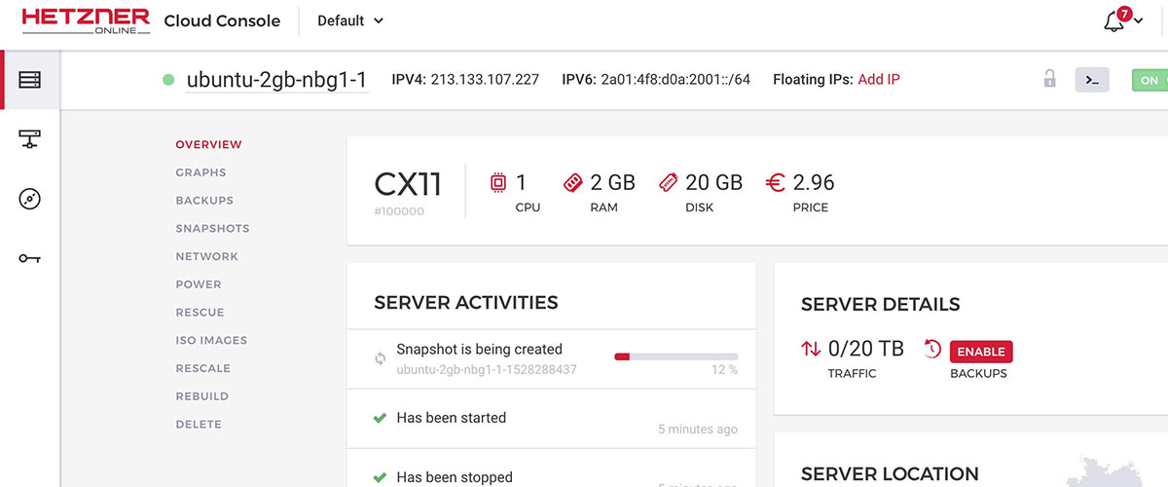Click the backups clock icon
The height and width of the screenshot is (487, 1168).
tap(932, 348)
